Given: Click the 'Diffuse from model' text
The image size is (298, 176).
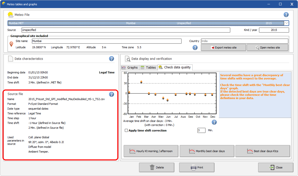Looking at the screenshot, I should click(40, 147).
